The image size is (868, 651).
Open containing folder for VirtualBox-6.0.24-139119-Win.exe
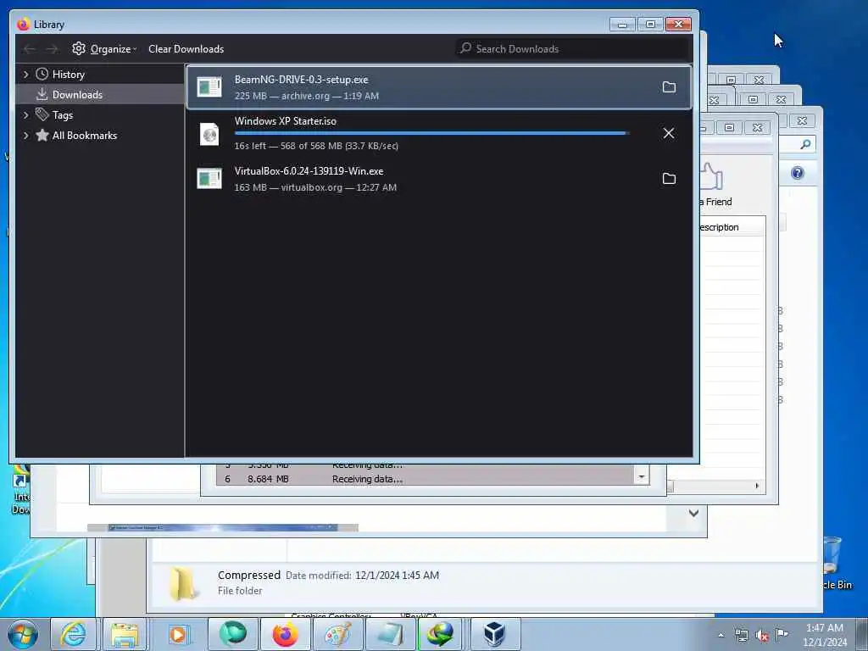click(669, 178)
